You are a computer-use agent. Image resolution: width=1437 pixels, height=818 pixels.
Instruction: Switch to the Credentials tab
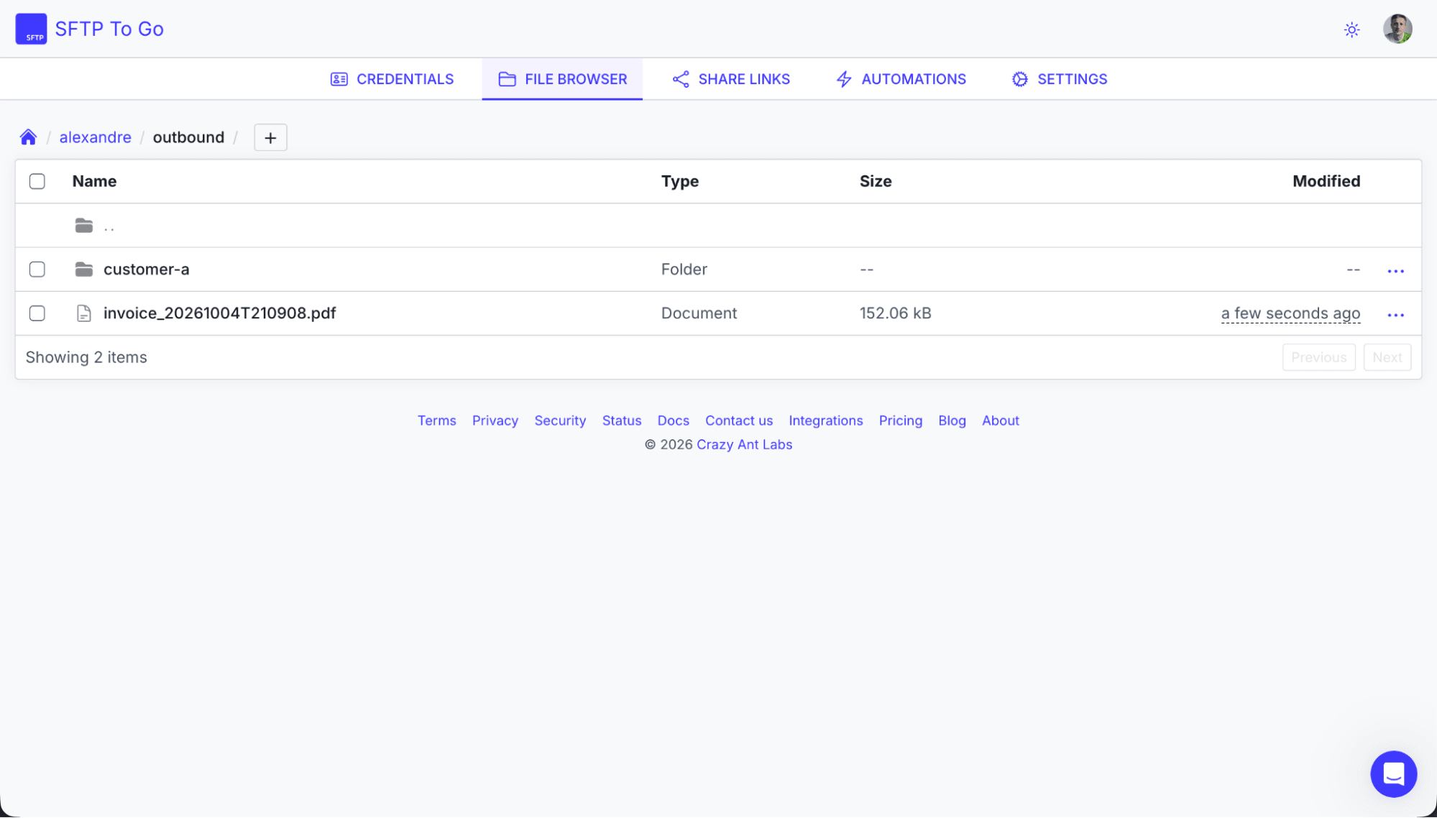click(392, 79)
